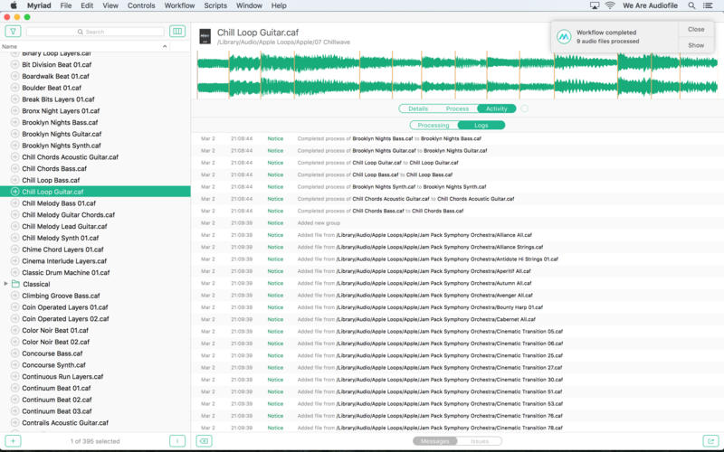Select Chime Chord Layers 01.caf
This screenshot has height=452, width=724.
[62, 250]
